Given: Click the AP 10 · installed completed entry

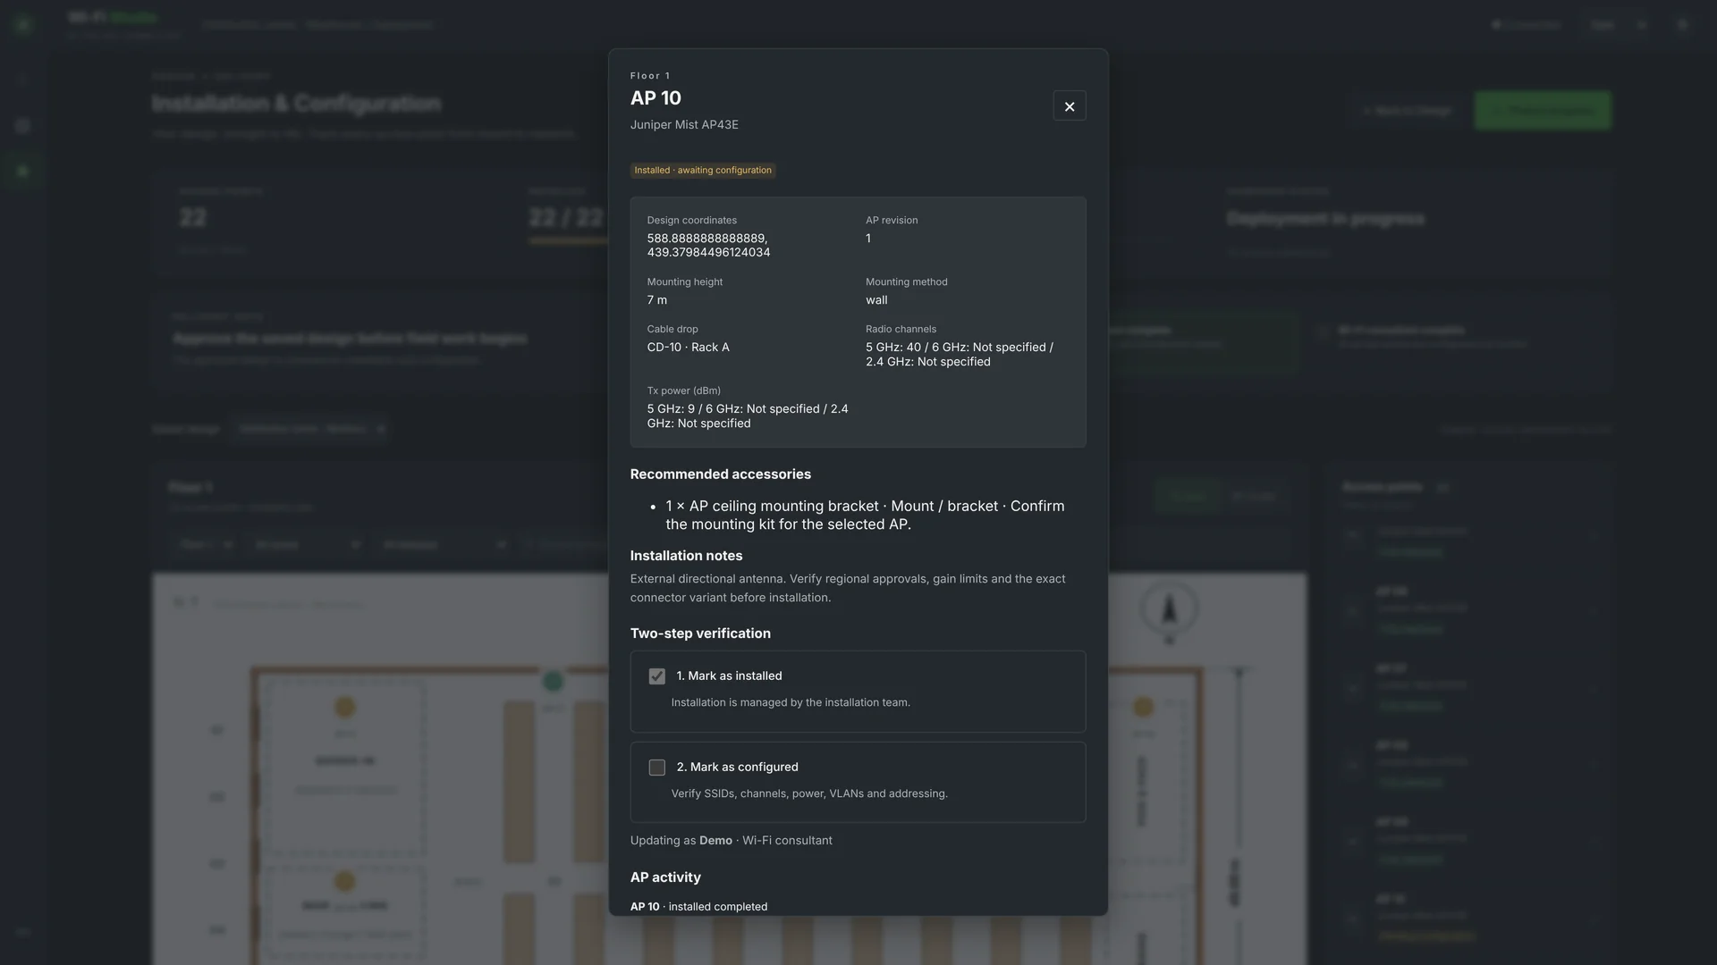Looking at the screenshot, I should pyautogui.click(x=698, y=907).
